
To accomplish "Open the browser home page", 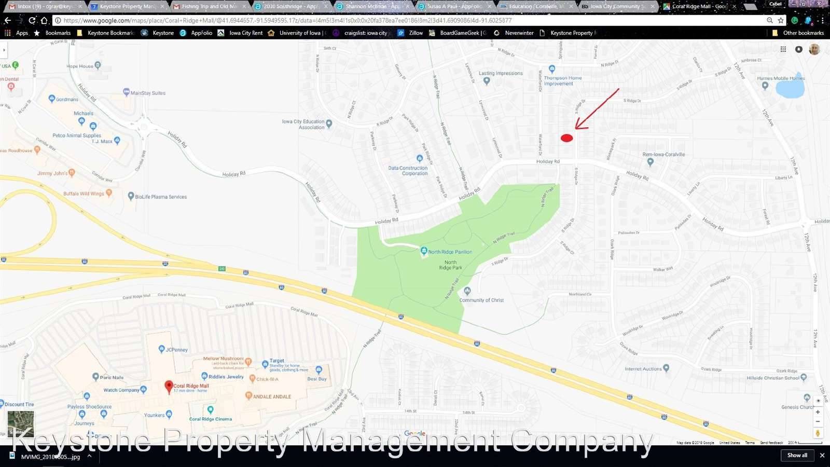I will click(x=44, y=20).
